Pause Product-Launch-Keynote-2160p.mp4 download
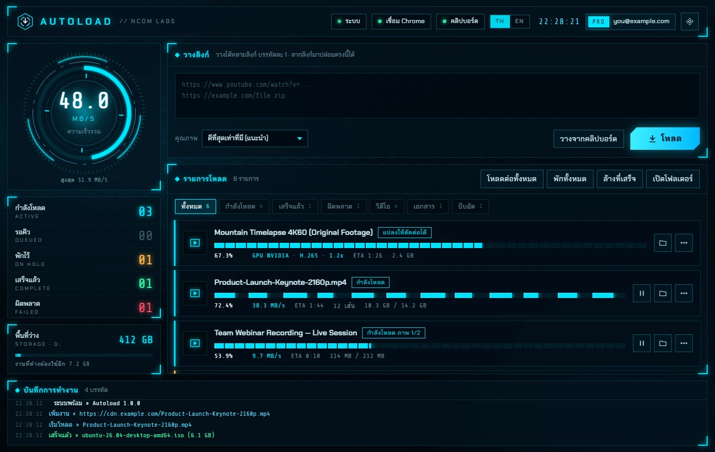 (642, 293)
